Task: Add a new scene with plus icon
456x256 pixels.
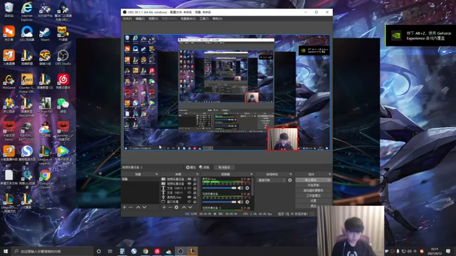Action: click(x=124, y=207)
